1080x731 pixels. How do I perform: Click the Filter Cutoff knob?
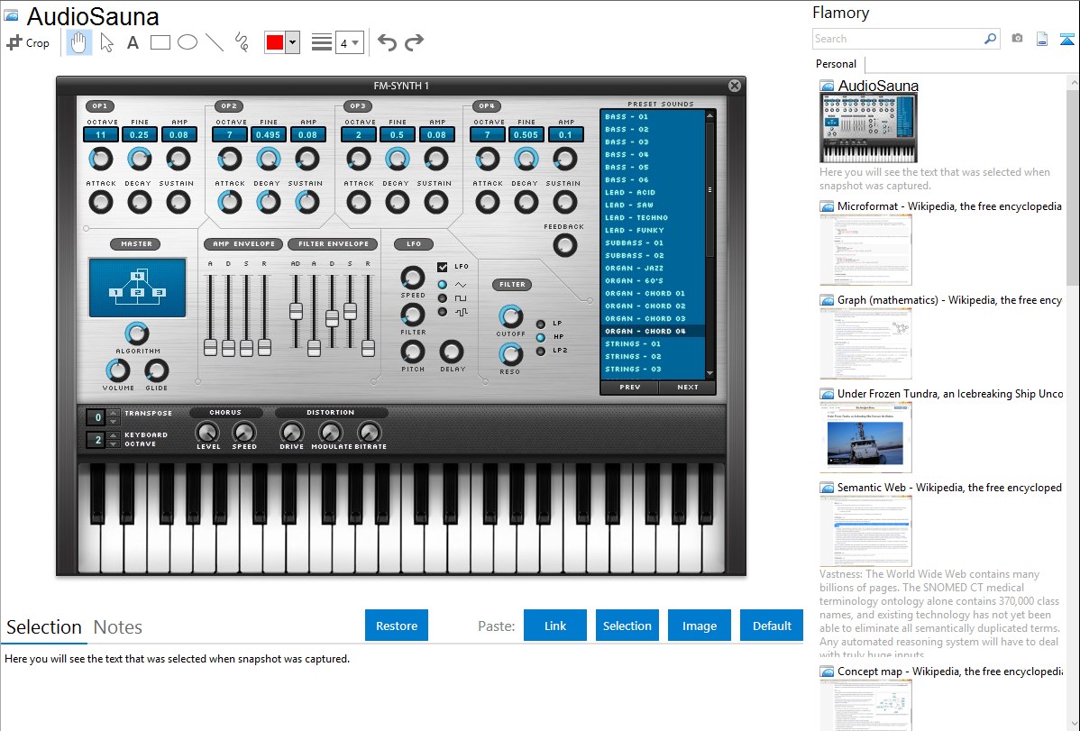click(510, 316)
